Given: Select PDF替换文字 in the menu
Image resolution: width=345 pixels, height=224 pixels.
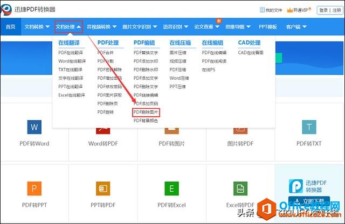Looking at the screenshot, I should 146,53.
